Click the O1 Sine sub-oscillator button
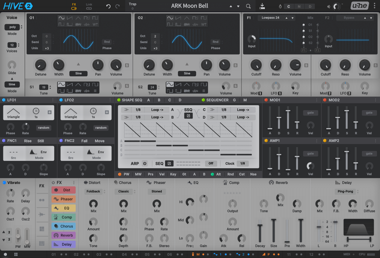Screen dimensions: 380x258 pyautogui.click(x=78, y=73)
